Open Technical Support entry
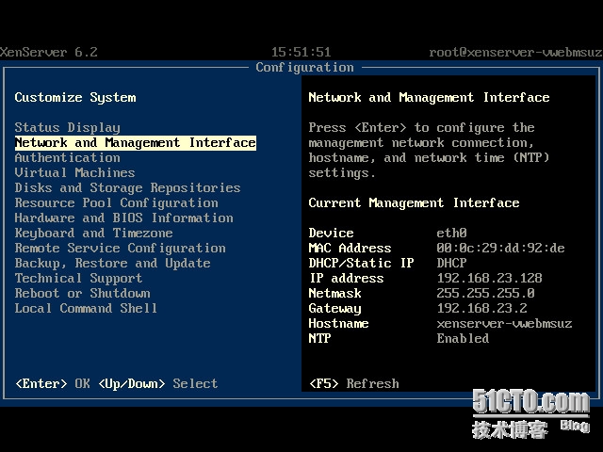 coord(79,279)
